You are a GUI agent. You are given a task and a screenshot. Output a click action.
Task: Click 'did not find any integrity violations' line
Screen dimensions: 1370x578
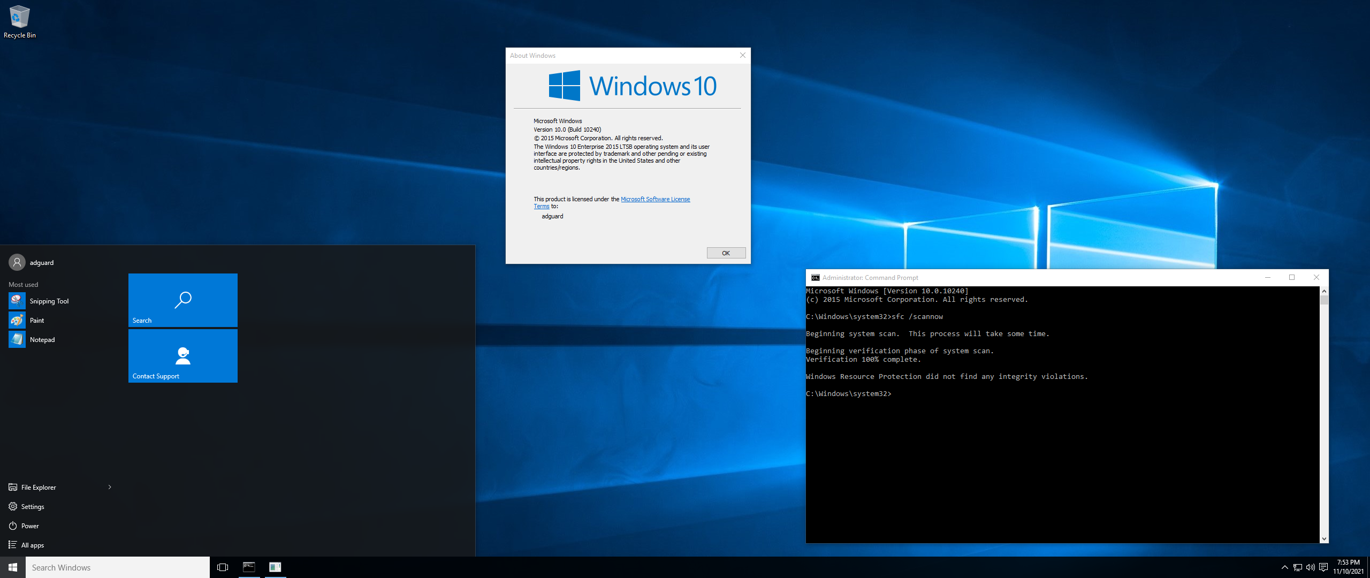coord(947,377)
